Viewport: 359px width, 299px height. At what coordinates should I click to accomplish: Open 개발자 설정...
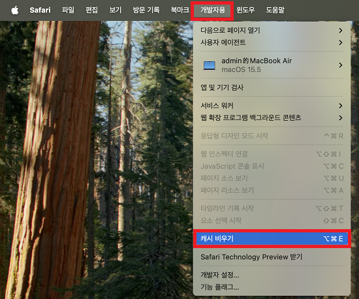pos(272,275)
